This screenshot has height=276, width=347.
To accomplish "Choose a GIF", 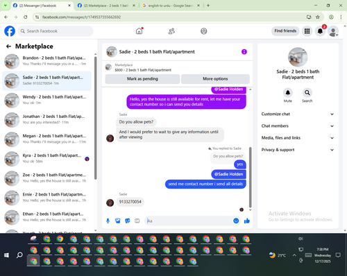I will click(x=137, y=221).
